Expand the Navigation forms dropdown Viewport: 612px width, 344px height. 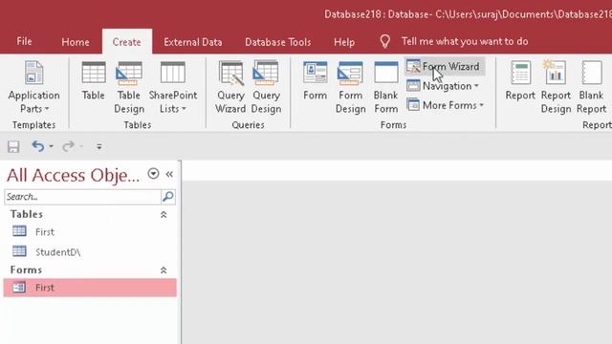[x=443, y=86]
